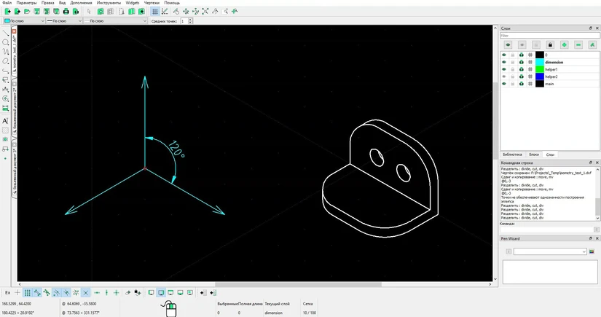Enable free snap crosshair icon
This screenshot has width=601, height=317.
(x=17, y=292)
